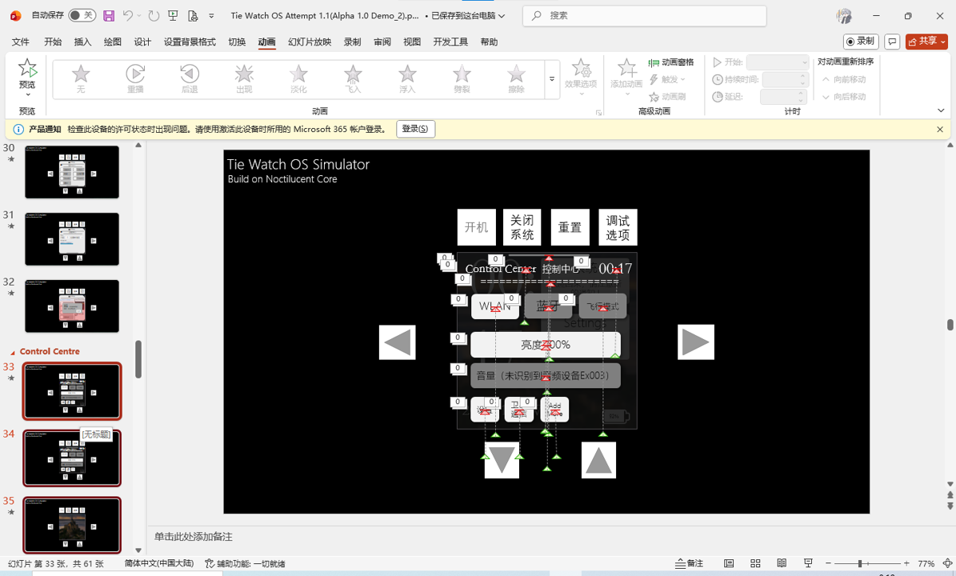Remove animation by selecting 无 (None)
Image resolution: width=956 pixels, height=576 pixels.
(80, 78)
